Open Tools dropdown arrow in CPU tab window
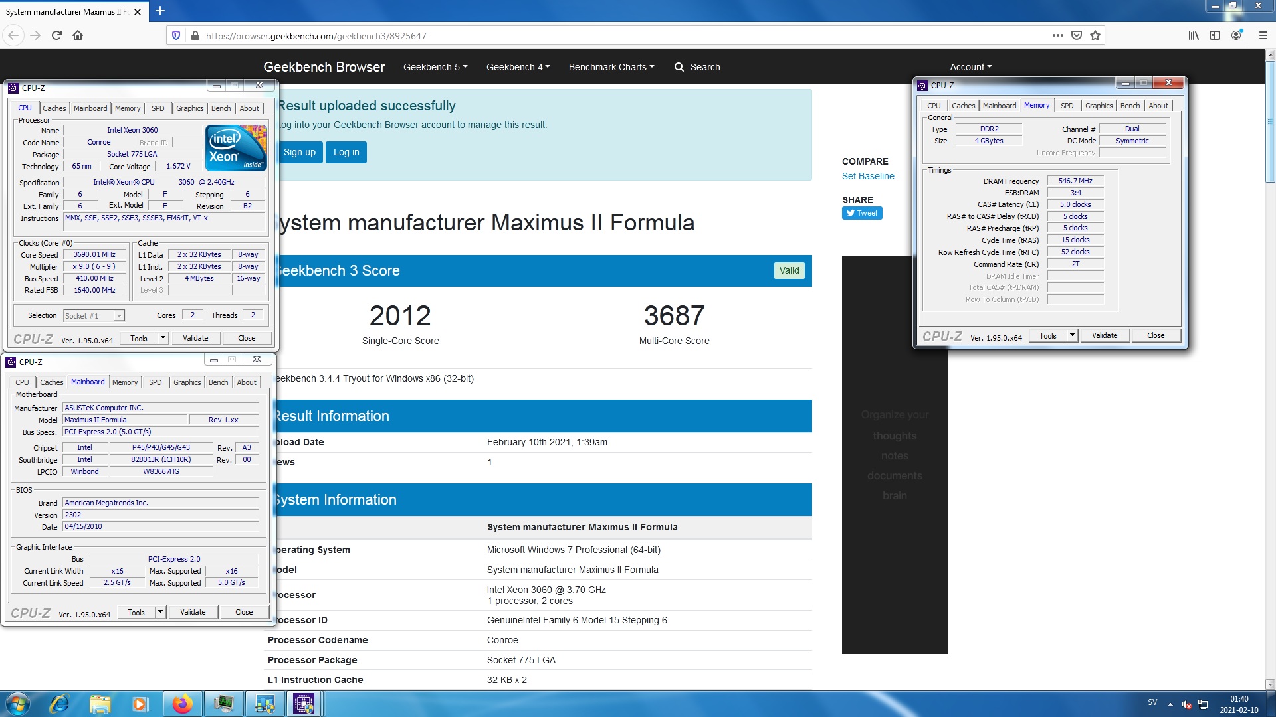Screen dimensions: 1276x717 (163, 338)
